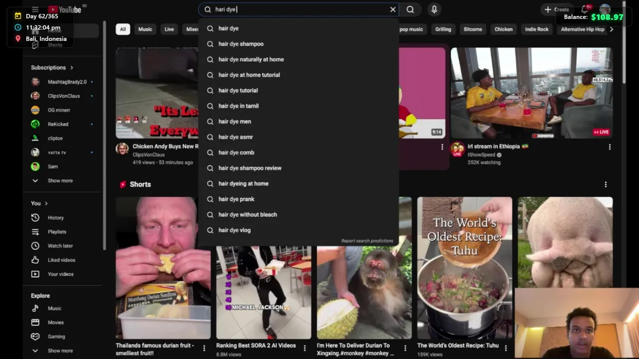The width and height of the screenshot is (639, 359).
Task: Clear the search box text
Action: pos(393,9)
